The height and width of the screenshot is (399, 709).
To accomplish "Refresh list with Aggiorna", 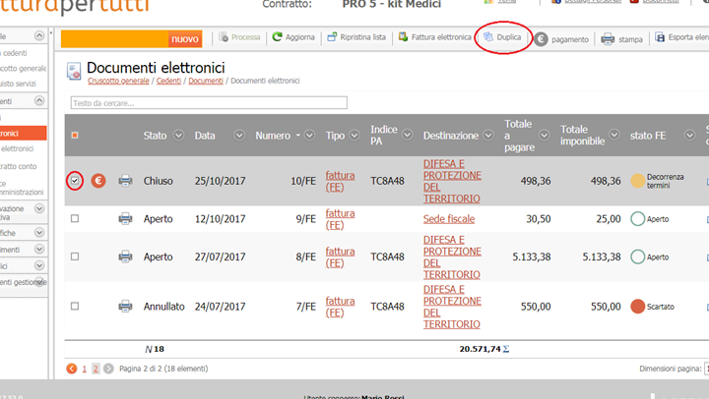I will coord(293,37).
